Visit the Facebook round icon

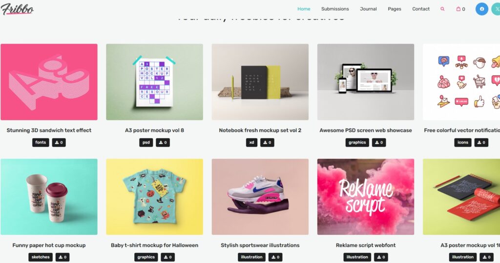482,9
